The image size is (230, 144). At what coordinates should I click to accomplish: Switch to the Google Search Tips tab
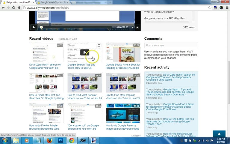53,2
